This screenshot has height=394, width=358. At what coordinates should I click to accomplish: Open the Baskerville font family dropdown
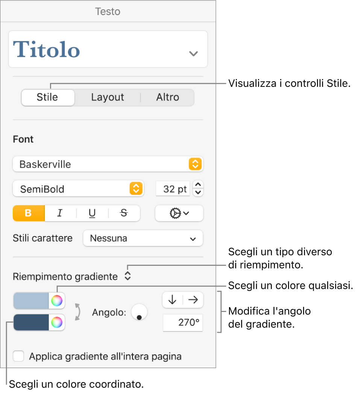[108, 164]
